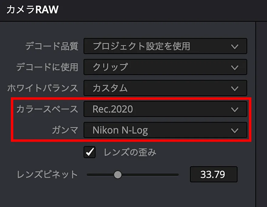Click the chevron arrow beside カスタム
The width and height of the screenshot is (267, 207).
point(234,89)
